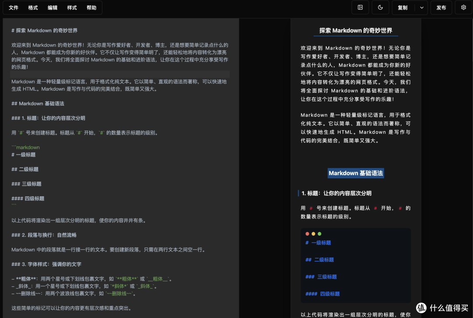Image resolution: width=473 pixels, height=318 pixels.
Task: Click the green dot in code block
Action: (319, 234)
